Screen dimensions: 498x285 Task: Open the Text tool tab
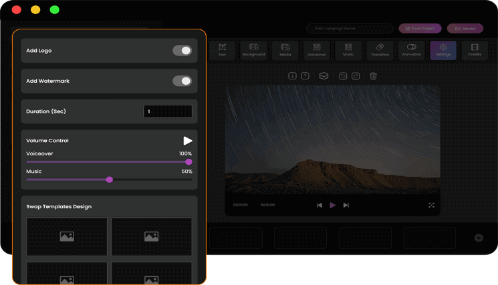coord(222,50)
